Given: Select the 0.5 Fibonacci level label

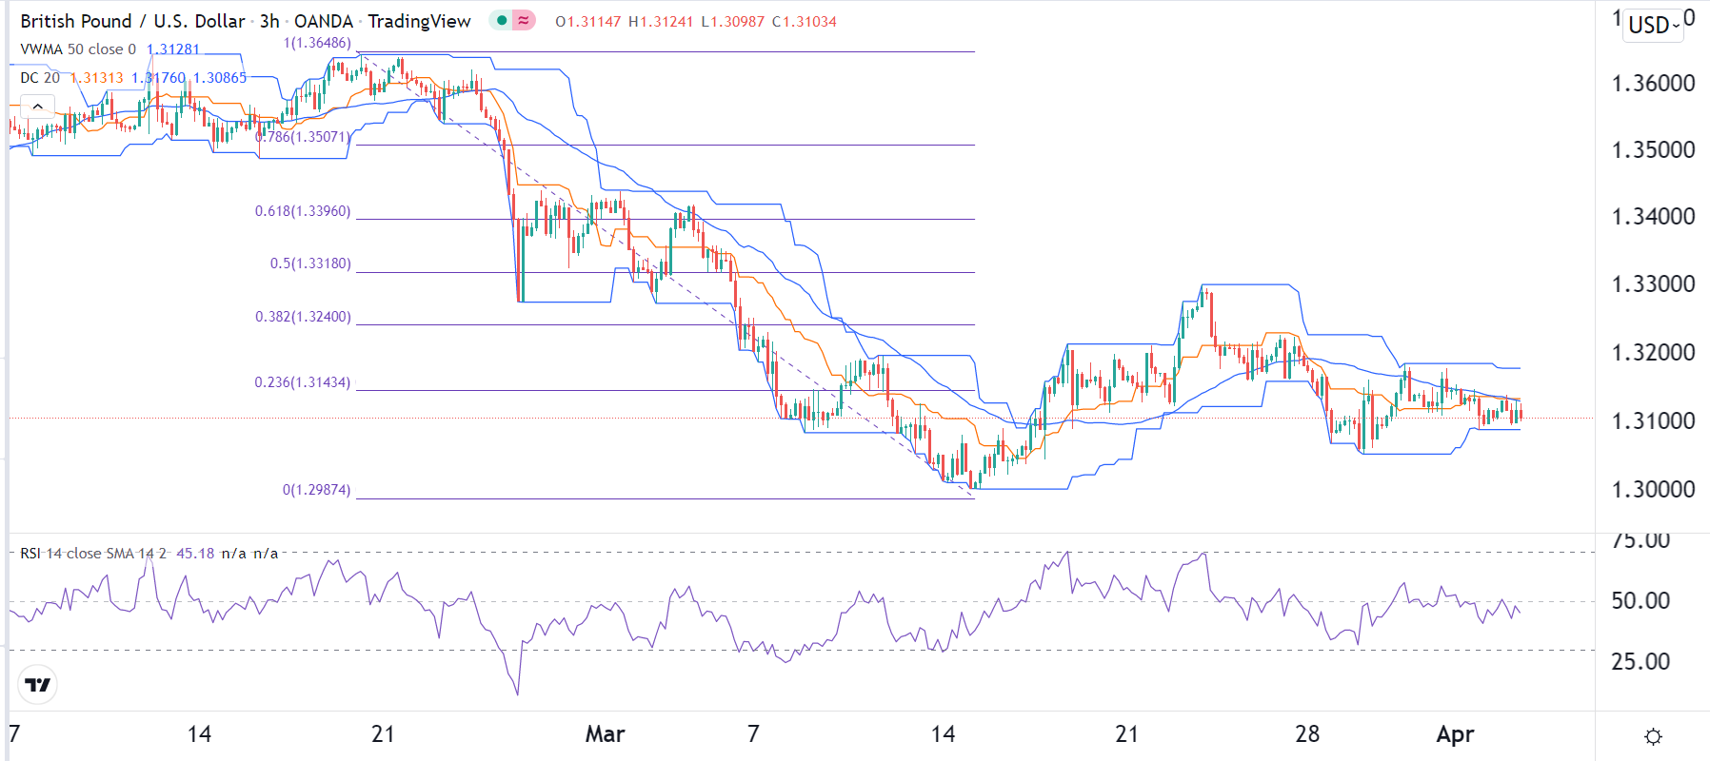Looking at the screenshot, I should tap(310, 263).
